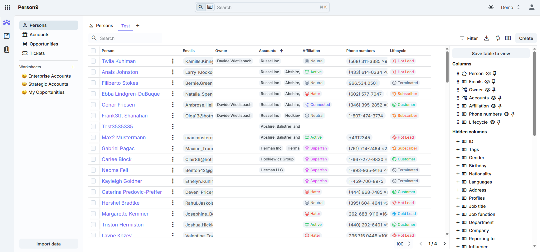Switch to the Test view tab
Image resolution: width=540 pixels, height=252 pixels.
point(125,26)
